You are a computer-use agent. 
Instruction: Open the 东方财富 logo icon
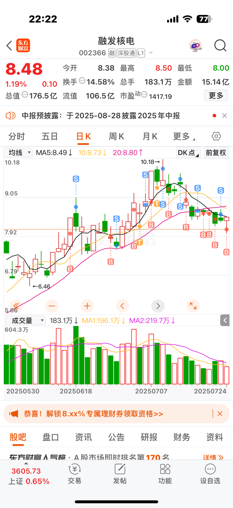click(23, 46)
